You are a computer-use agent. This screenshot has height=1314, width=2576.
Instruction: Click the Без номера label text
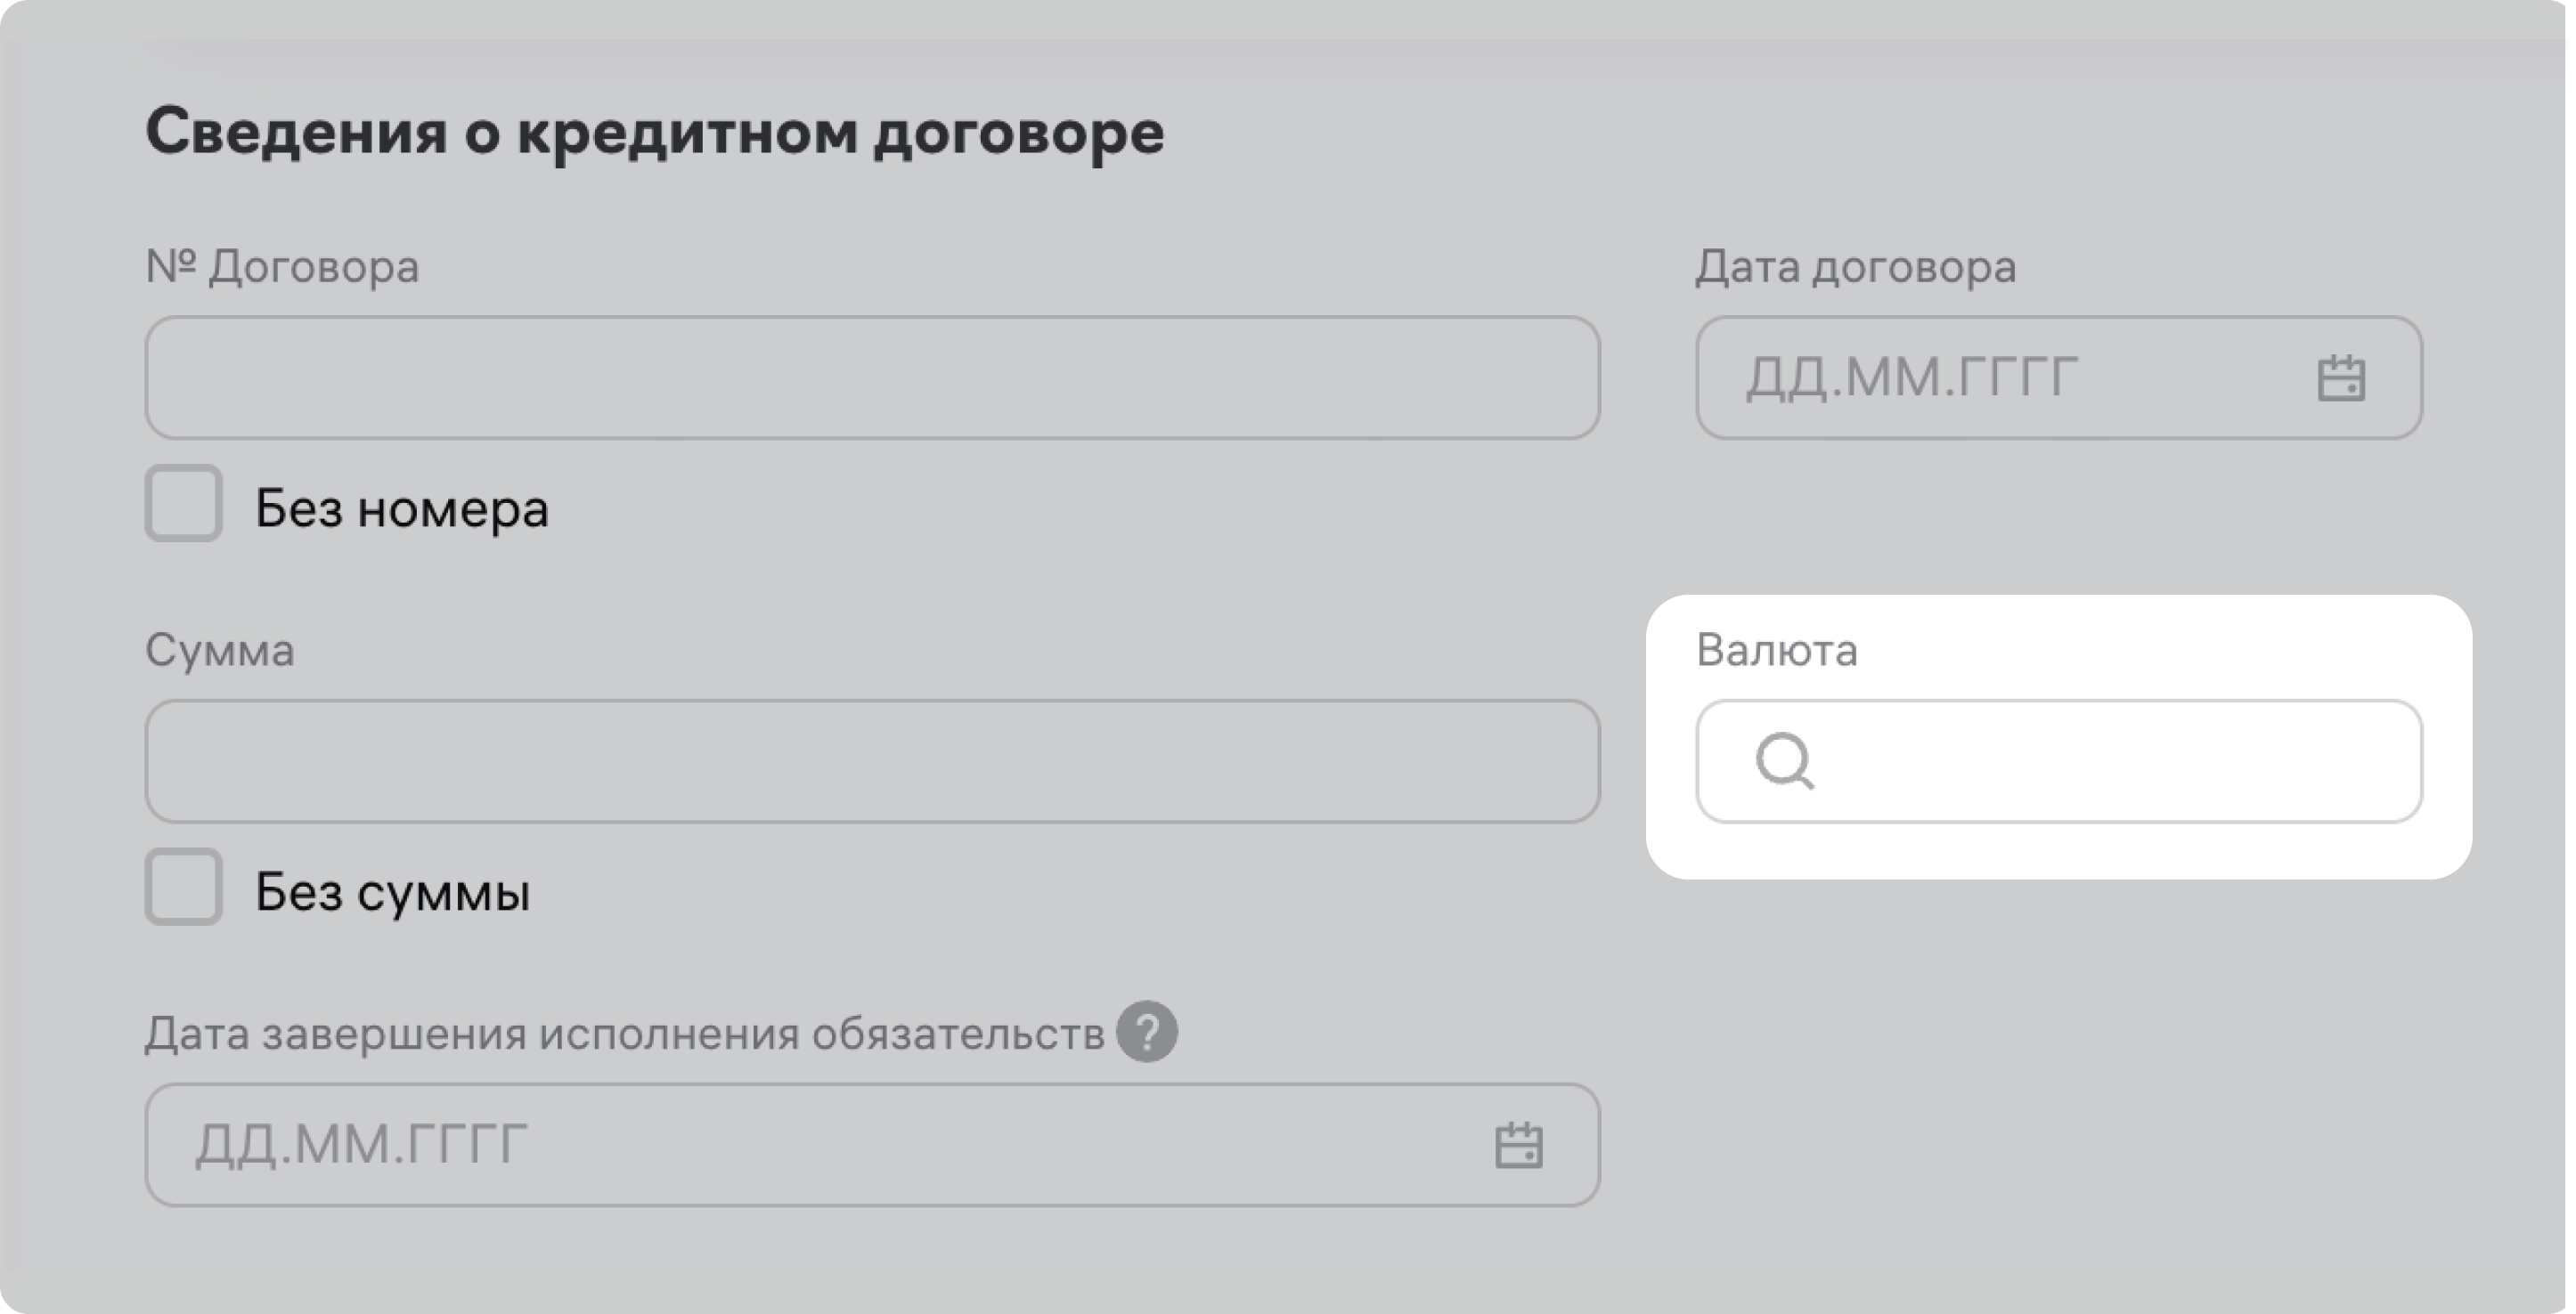402,508
